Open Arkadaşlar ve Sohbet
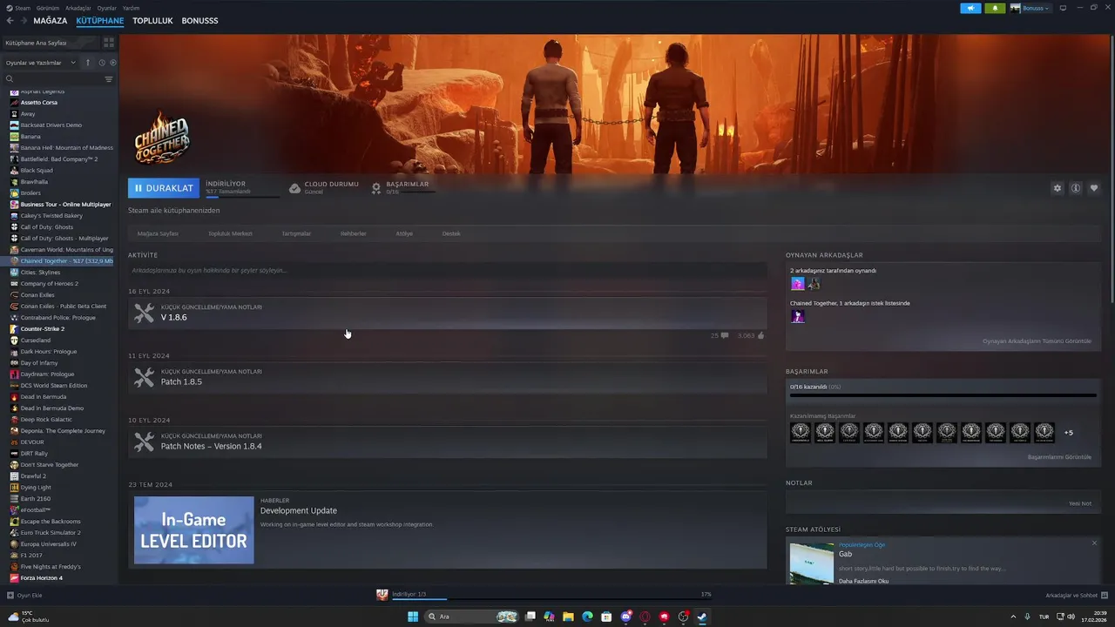Image resolution: width=1115 pixels, height=627 pixels. pos(1077,596)
